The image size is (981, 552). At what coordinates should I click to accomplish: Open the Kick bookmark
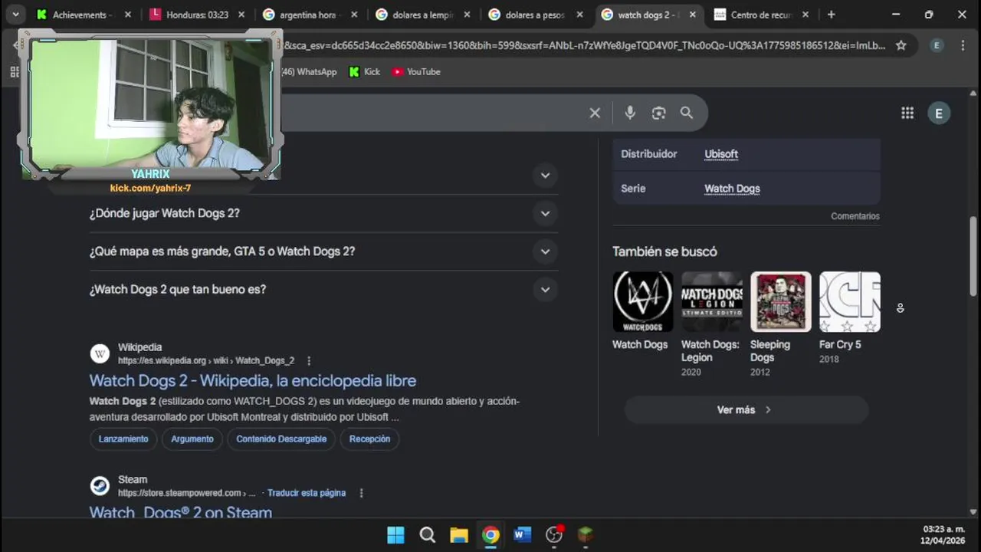(365, 71)
